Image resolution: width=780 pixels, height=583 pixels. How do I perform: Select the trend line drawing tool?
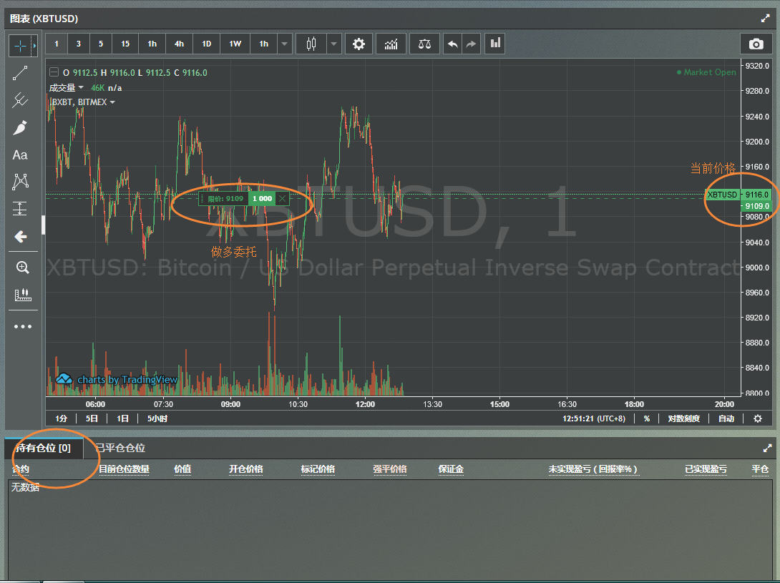pos(20,73)
